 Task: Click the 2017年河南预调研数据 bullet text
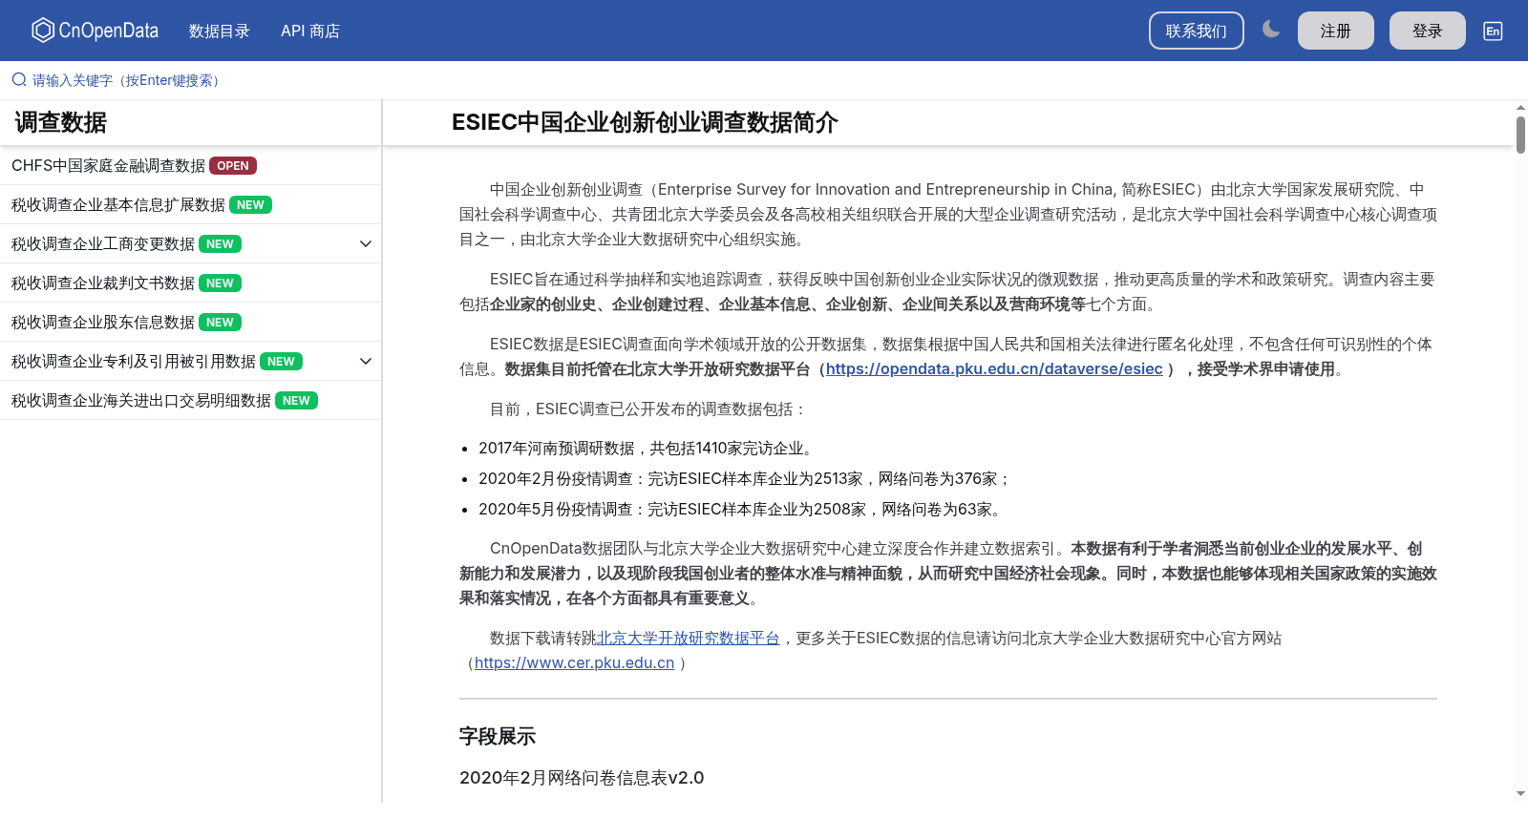pyautogui.click(x=645, y=448)
